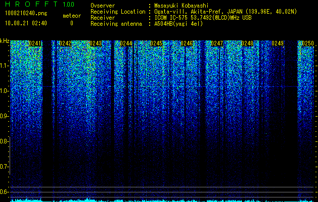The image size is (318, 202).
Task: Click the 0250 time marker
Action: [308, 43]
